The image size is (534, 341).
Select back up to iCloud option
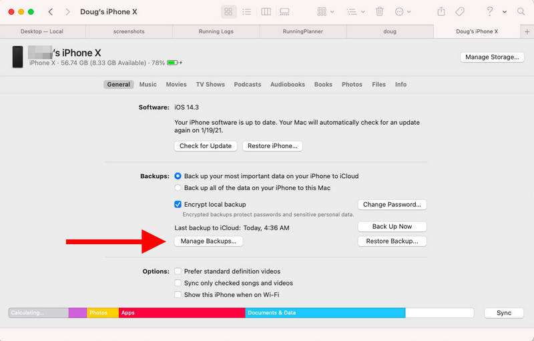178,176
